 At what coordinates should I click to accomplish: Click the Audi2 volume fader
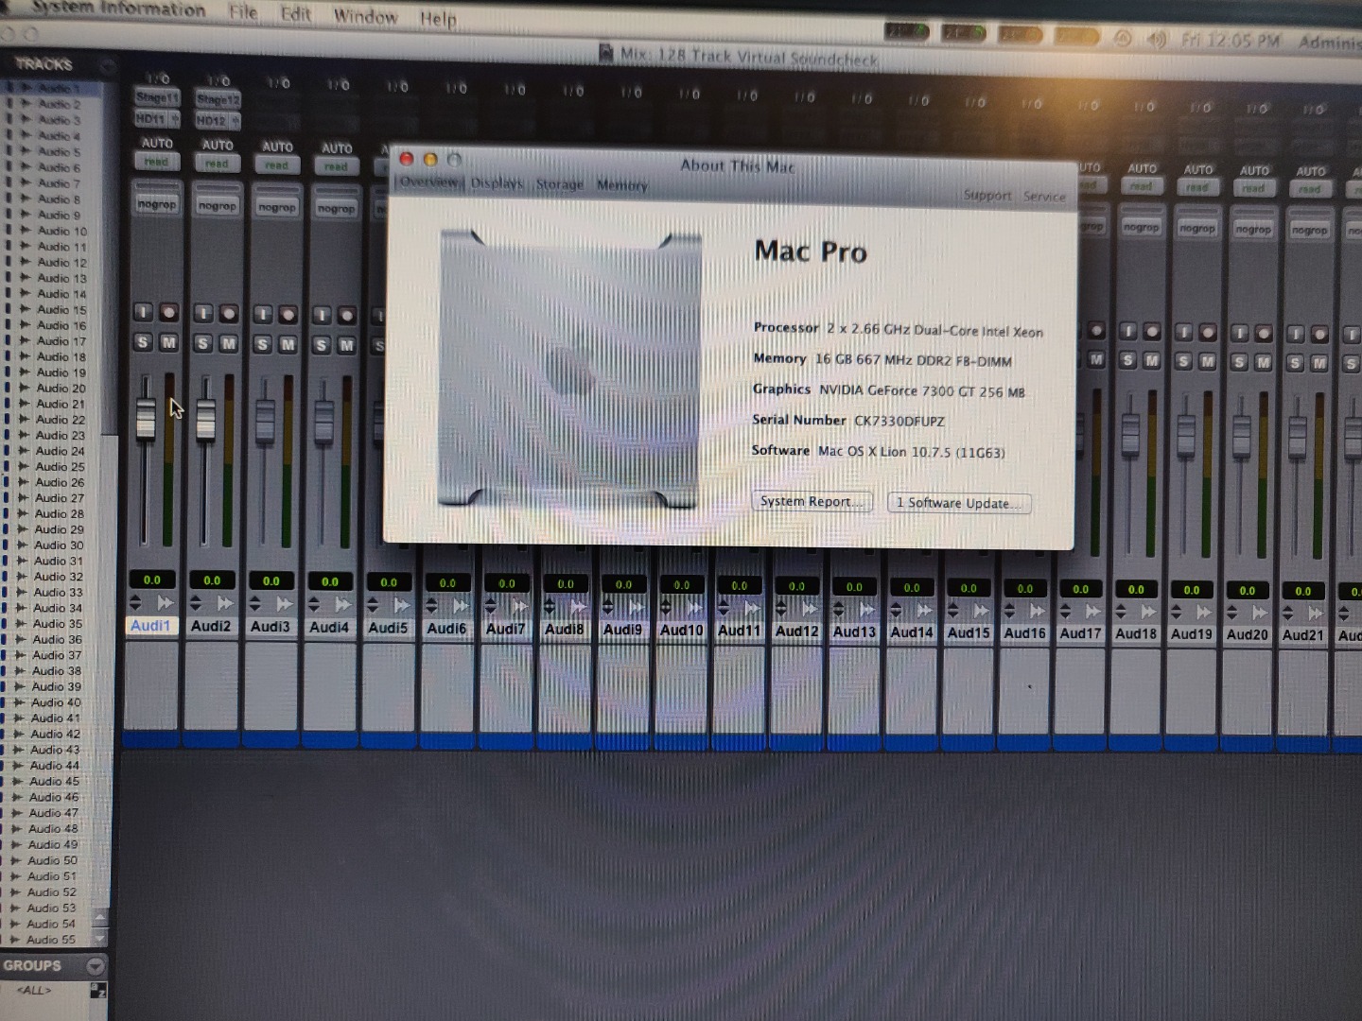point(205,420)
